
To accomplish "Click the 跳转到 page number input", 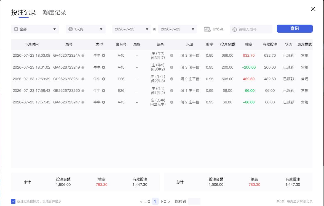I will click(194, 201).
